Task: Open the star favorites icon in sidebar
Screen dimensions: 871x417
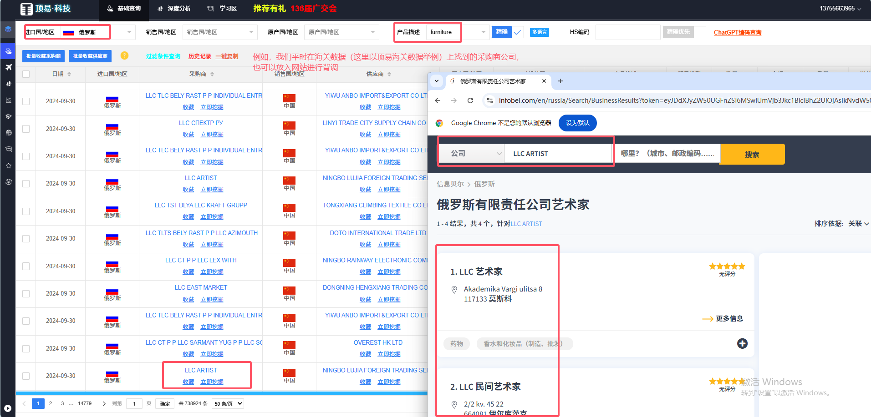Action: [x=8, y=166]
